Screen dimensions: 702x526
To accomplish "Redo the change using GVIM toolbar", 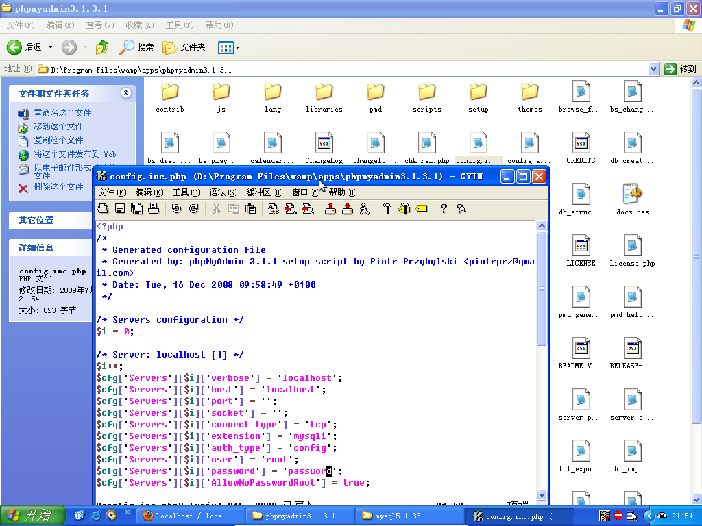I will [193, 209].
